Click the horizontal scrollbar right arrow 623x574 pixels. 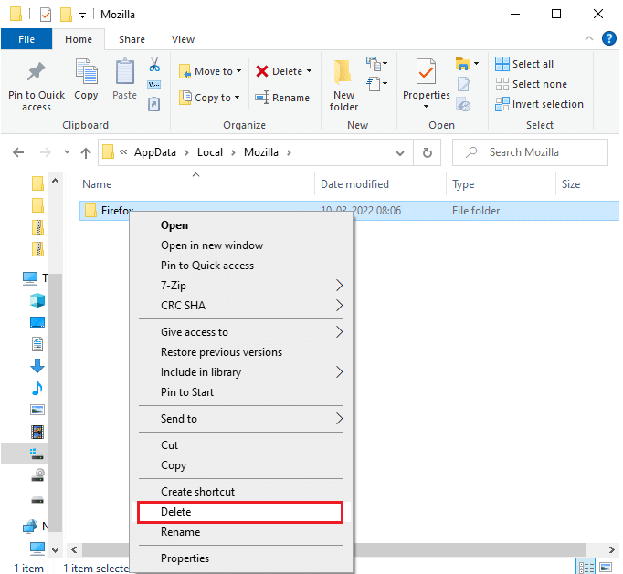click(x=612, y=549)
